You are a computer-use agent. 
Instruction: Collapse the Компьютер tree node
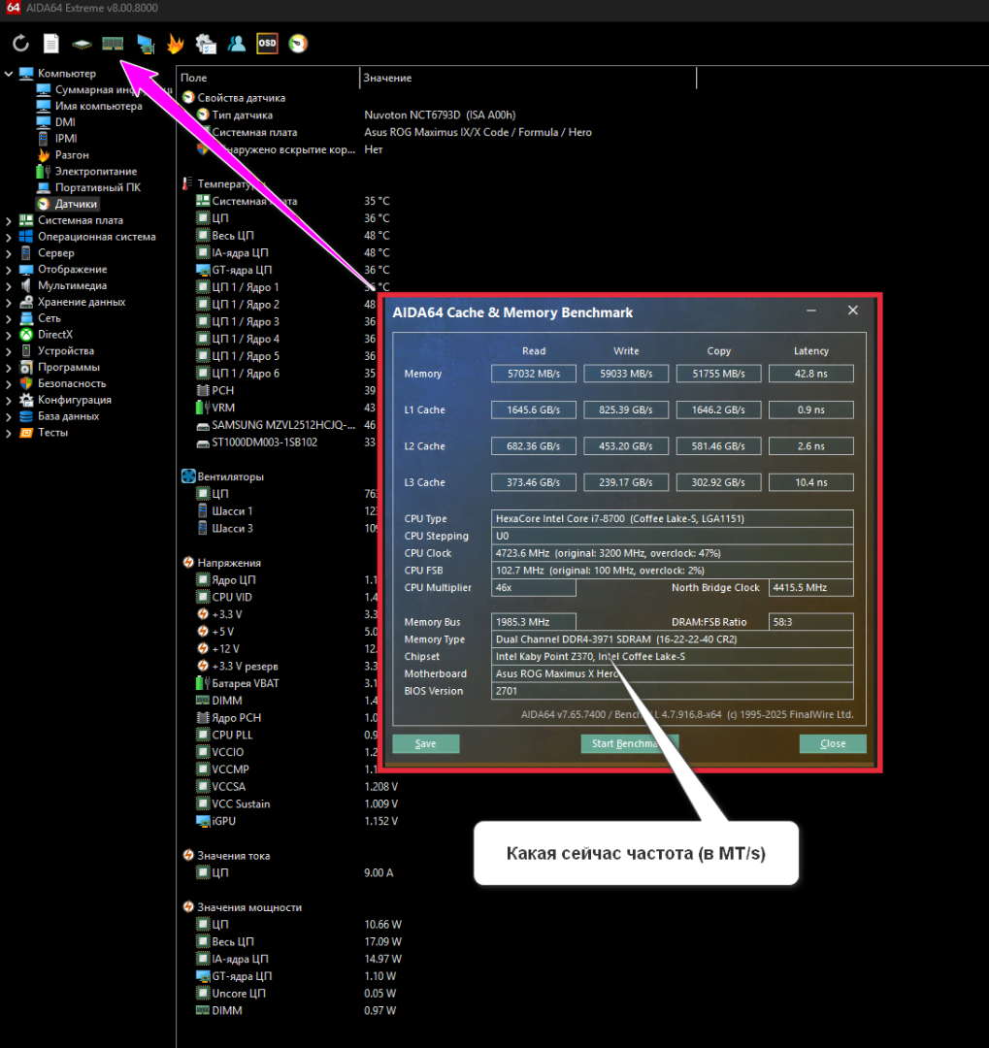pos(9,74)
